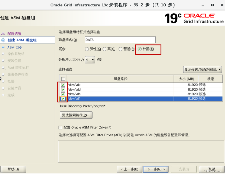The width and height of the screenshot is (225, 175).
Task: Proceed with the 下一步(N) button
Action: (x=156, y=169)
